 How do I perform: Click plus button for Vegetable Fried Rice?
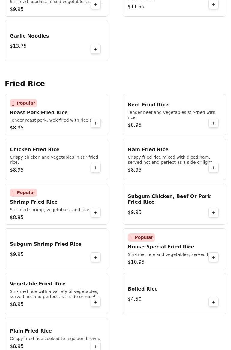pyautogui.click(x=96, y=302)
